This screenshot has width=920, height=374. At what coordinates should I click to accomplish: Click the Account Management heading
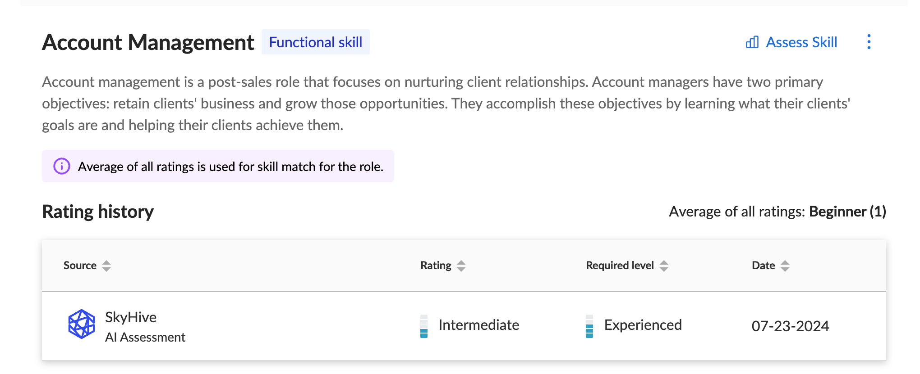click(x=148, y=42)
